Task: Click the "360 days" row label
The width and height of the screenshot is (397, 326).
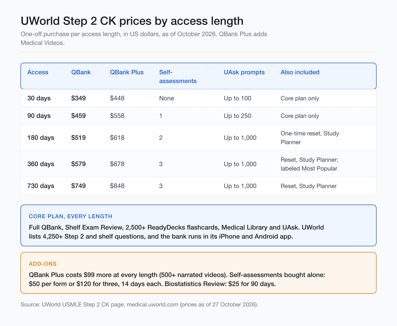Action: 41,164
